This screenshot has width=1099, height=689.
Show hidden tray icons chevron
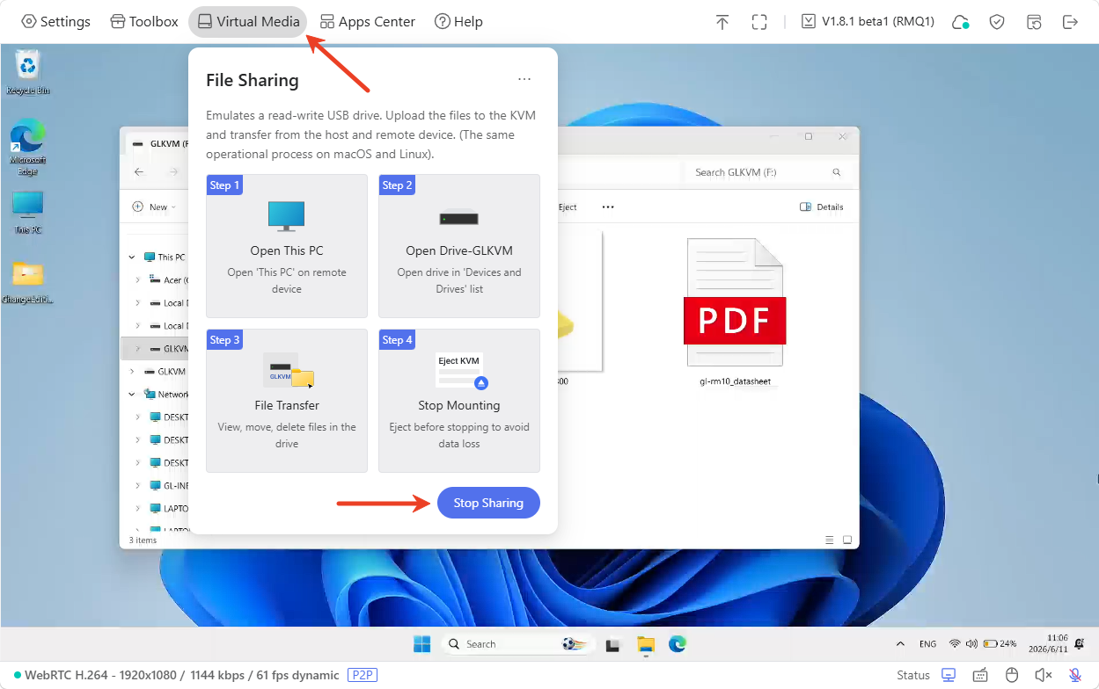tap(900, 644)
